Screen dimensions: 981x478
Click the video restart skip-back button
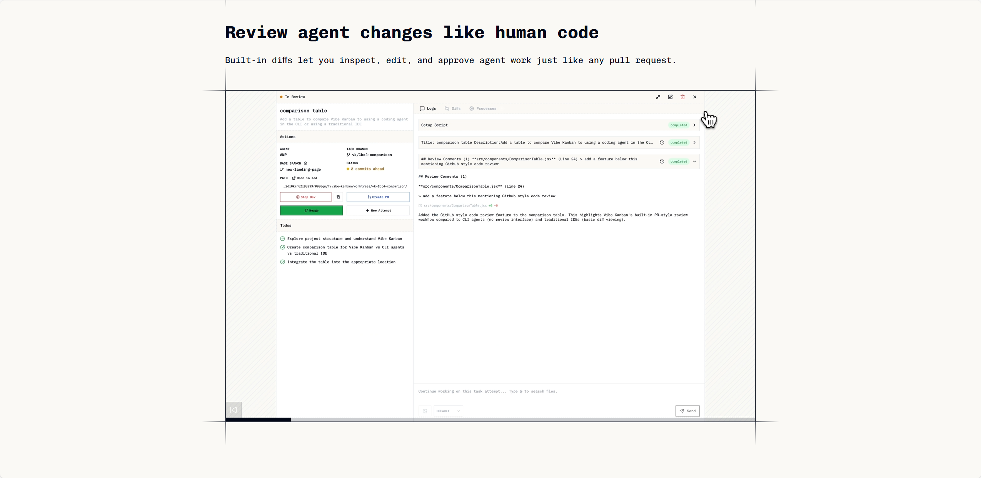click(x=234, y=410)
